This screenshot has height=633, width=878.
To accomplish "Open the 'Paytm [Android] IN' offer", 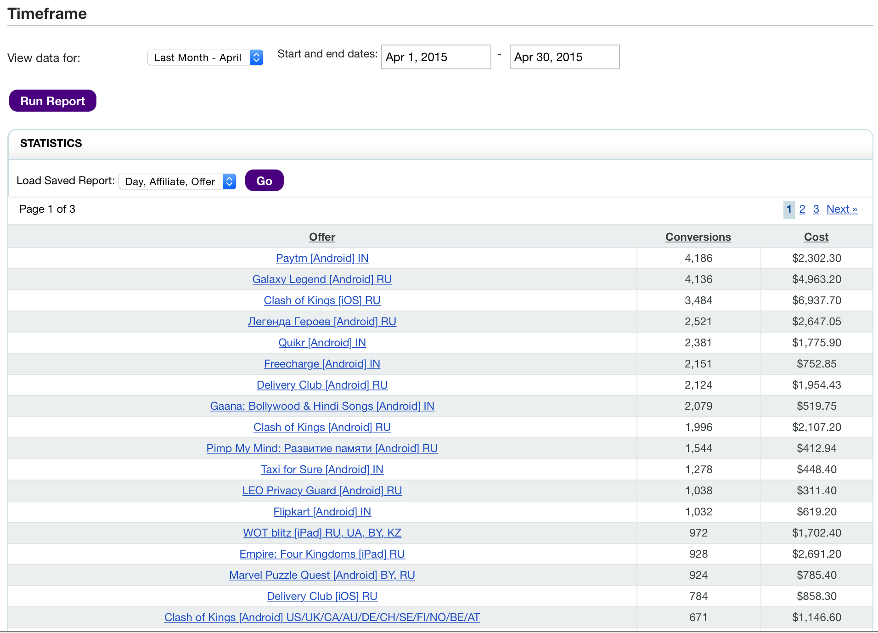I will (x=322, y=258).
